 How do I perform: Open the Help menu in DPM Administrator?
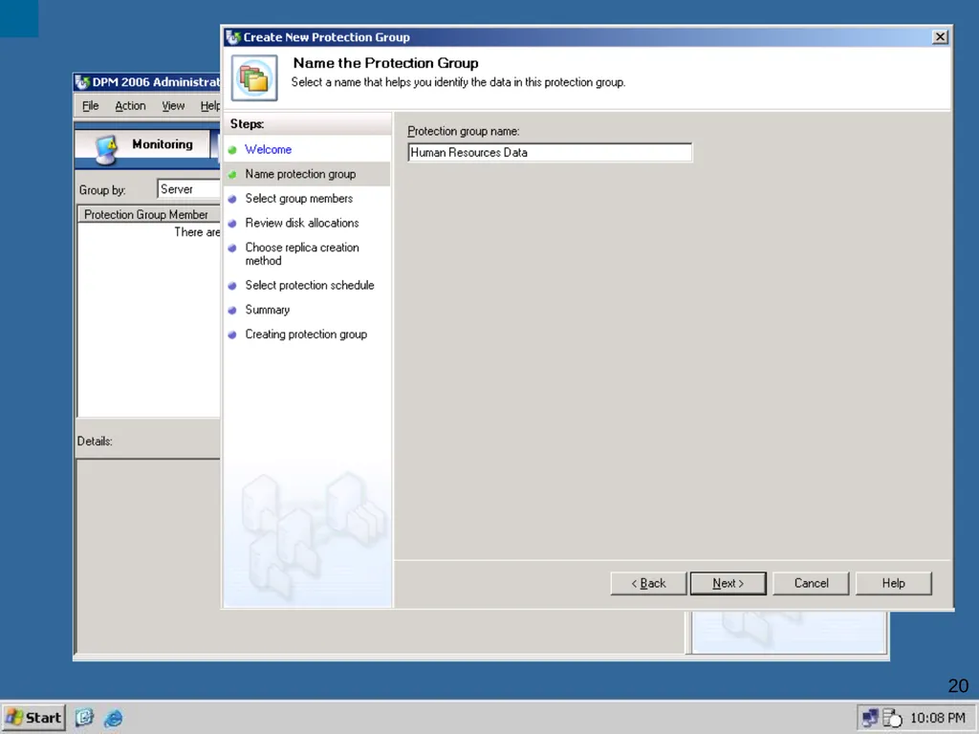pos(209,106)
